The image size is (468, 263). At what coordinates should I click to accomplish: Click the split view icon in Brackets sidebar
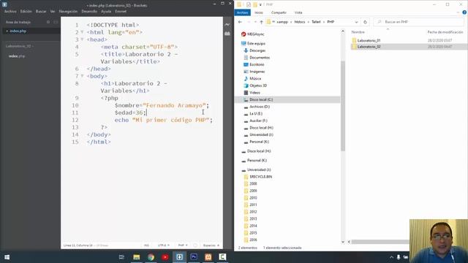coord(56,22)
